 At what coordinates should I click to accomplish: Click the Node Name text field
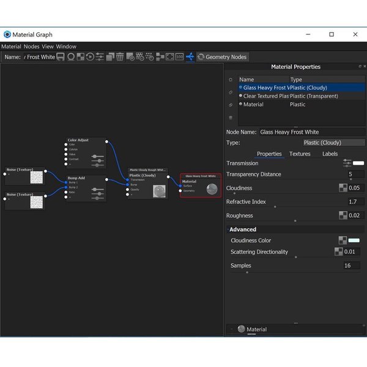[x=311, y=132]
